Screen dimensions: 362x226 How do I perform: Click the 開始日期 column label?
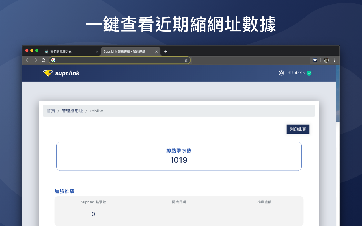tap(179, 202)
